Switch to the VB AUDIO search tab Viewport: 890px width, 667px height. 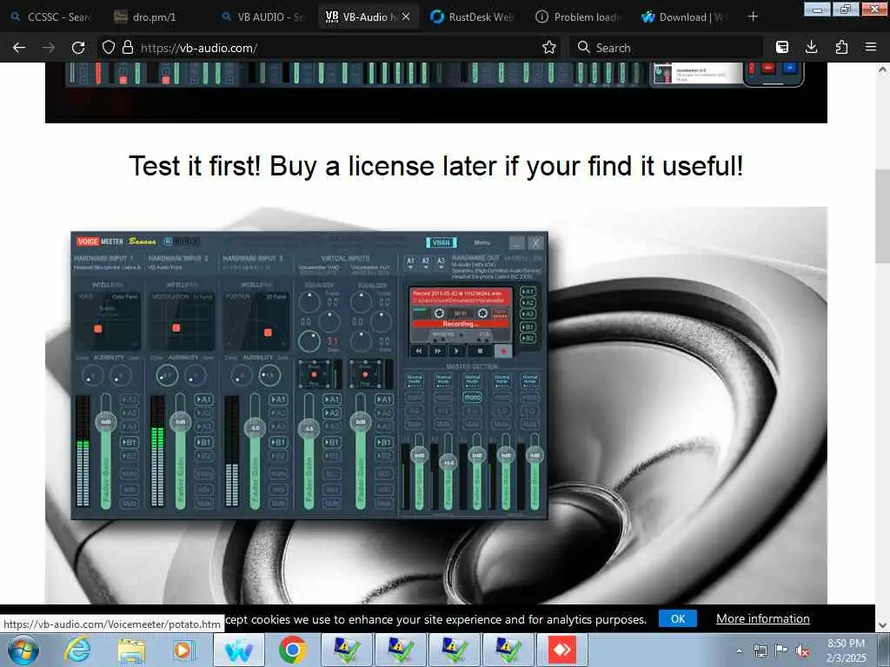264,17
